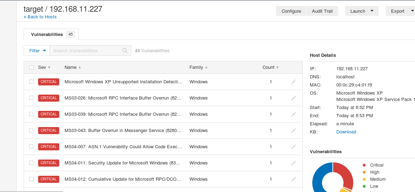This screenshot has width=415, height=192.
Task: Click the red Critical legend dot
Action: 364,165
